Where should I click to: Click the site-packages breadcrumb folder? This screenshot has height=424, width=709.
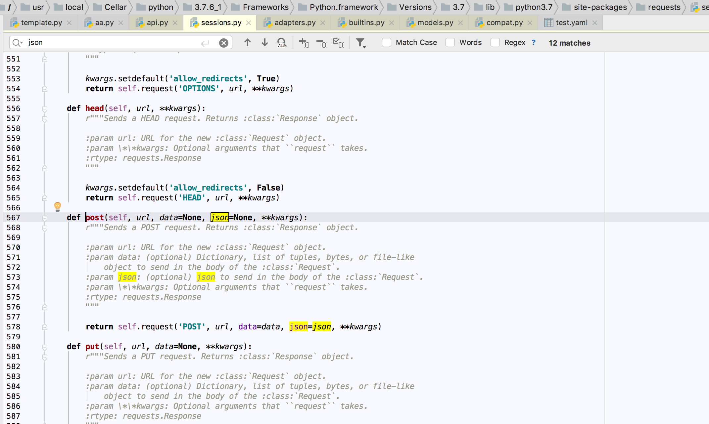tap(595, 7)
